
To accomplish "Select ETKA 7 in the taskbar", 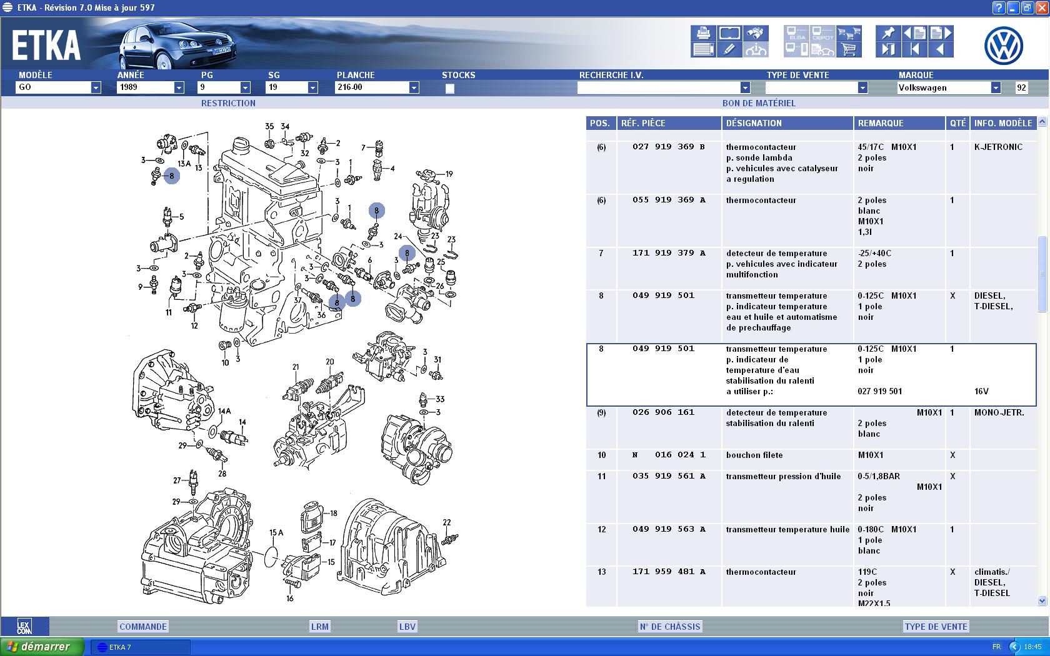I will pyautogui.click(x=141, y=647).
